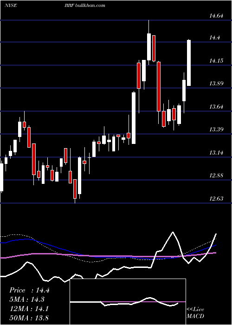Image resolution: width=232 pixels, height=325 pixels.
Task: Click the BBF bullkhan.com title text
Action: click(84, 6)
